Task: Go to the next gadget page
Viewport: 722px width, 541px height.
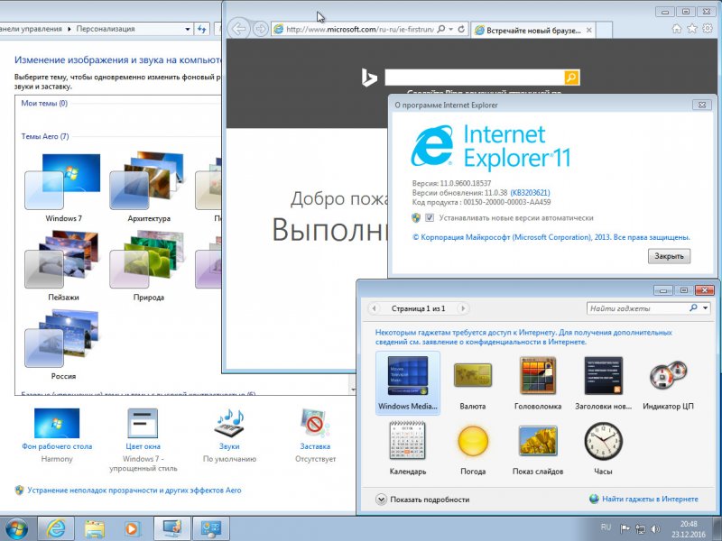Action: (x=463, y=308)
